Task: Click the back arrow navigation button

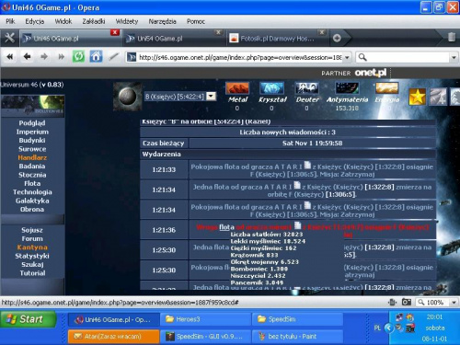Action: coord(27,56)
